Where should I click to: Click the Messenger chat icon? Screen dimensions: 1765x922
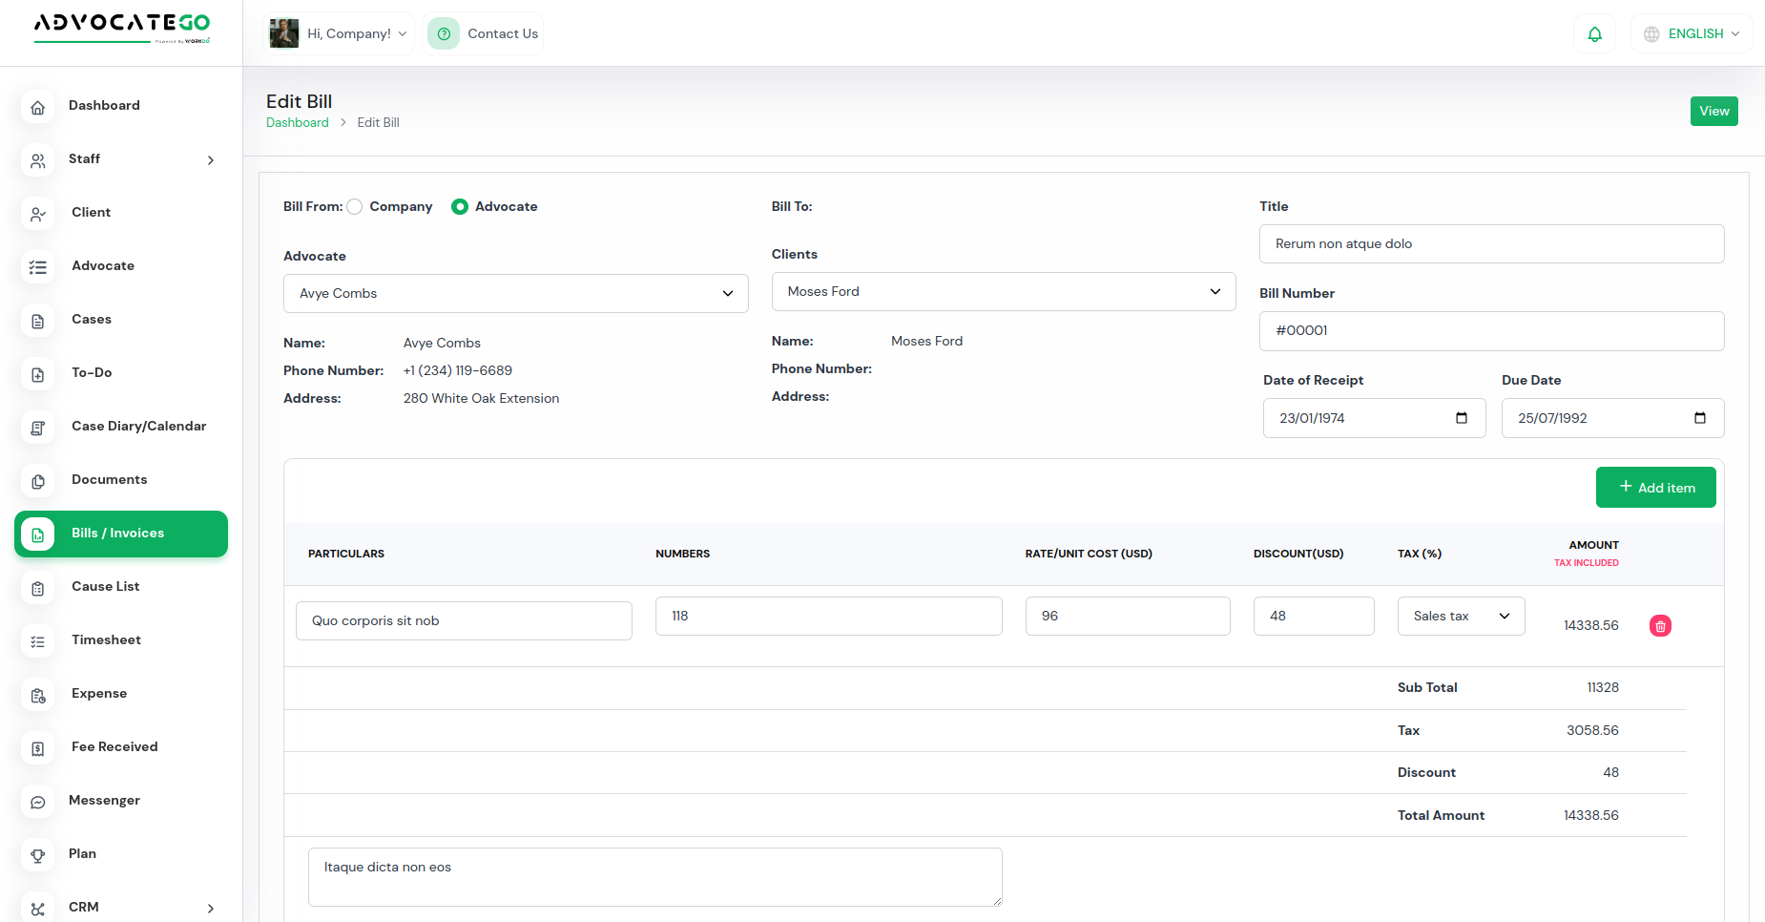tap(38, 802)
